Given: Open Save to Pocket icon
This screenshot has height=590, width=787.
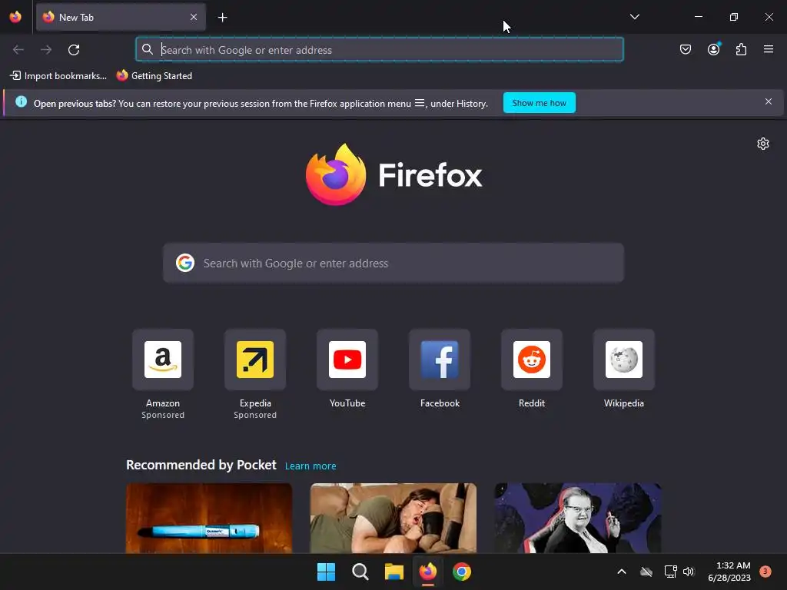Looking at the screenshot, I should pos(686,49).
